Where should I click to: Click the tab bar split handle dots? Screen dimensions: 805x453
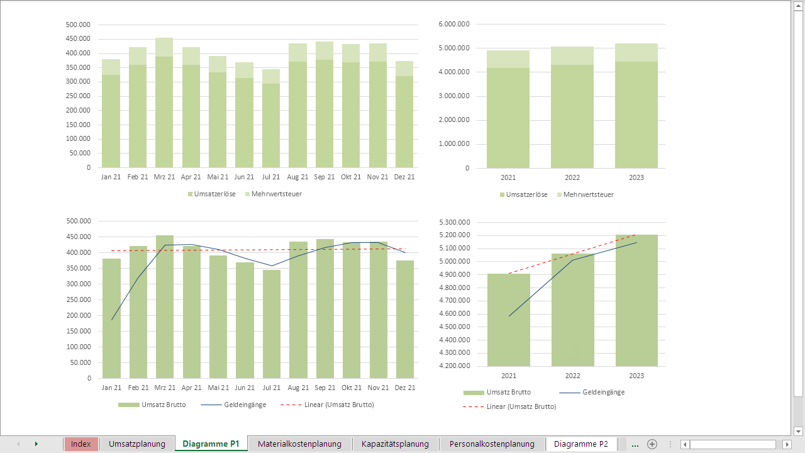[670, 444]
